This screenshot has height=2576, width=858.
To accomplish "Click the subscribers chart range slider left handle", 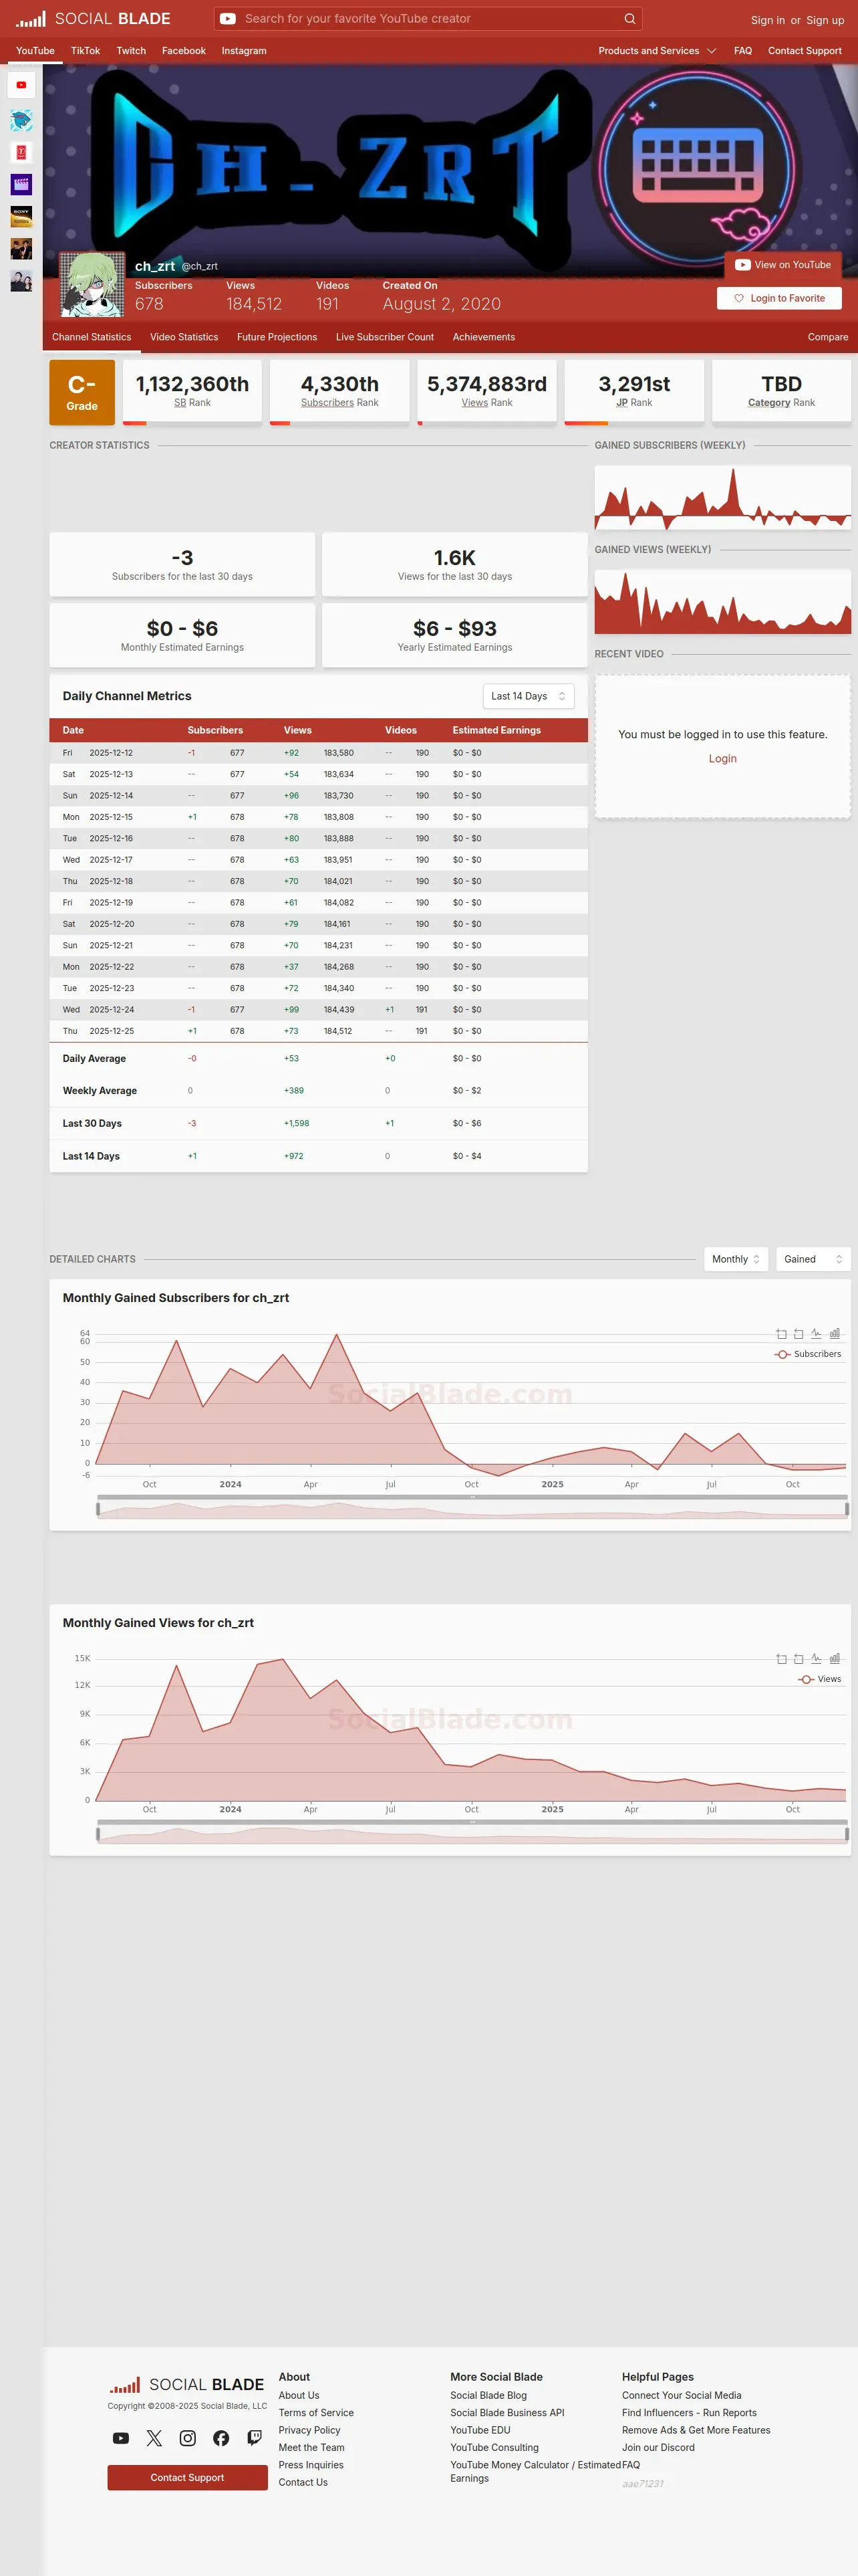I will (x=98, y=1509).
